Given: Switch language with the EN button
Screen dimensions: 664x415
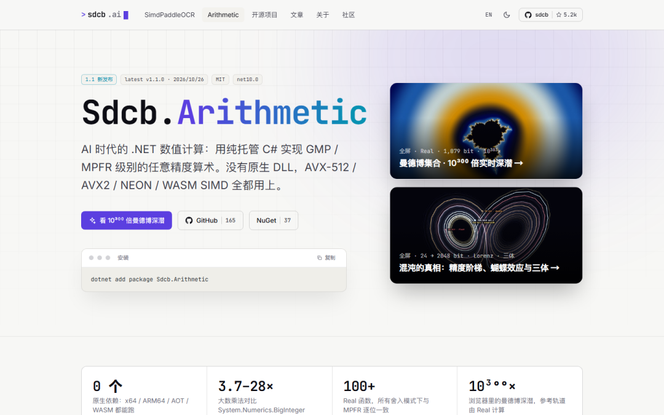Looking at the screenshot, I should point(489,15).
